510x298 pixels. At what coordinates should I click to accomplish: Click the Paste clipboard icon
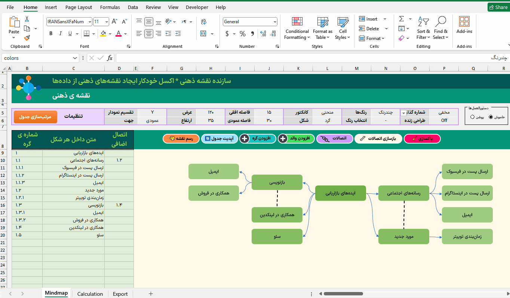(14, 22)
